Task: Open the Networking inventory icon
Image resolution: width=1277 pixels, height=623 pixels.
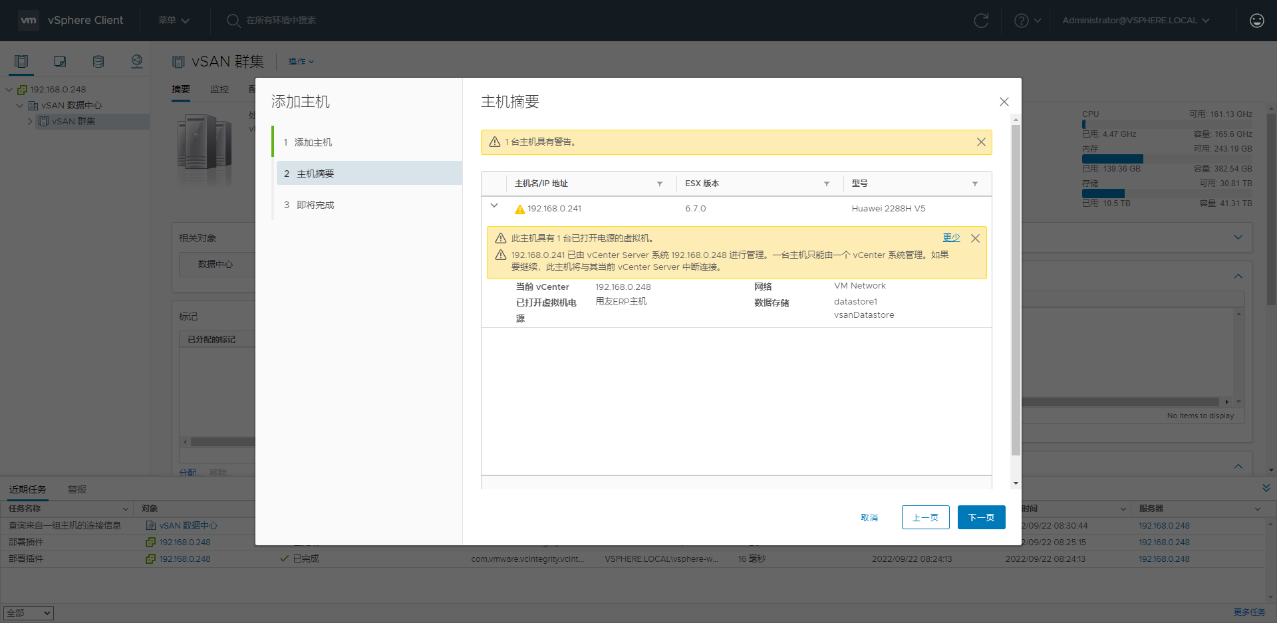Action: (136, 61)
